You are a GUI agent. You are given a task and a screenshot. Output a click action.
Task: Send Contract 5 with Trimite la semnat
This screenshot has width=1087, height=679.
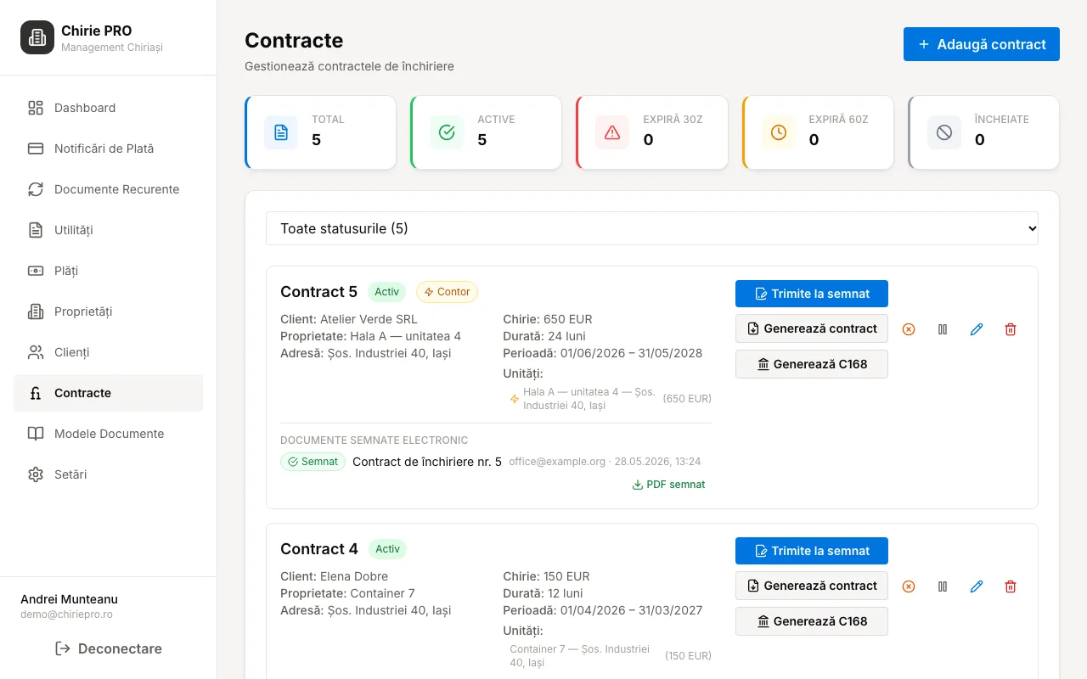pos(812,294)
